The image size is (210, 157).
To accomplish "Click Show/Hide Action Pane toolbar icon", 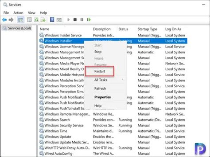I will point(59,20).
